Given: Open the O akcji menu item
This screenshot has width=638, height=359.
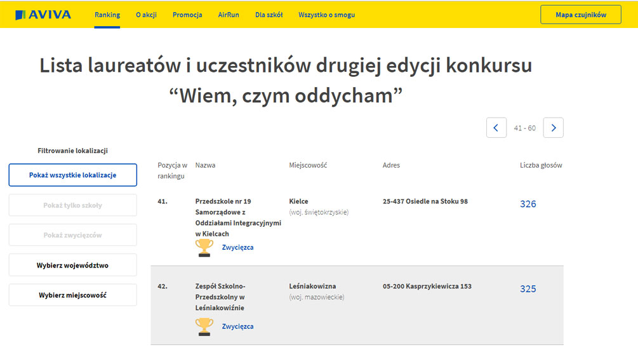Looking at the screenshot, I should (146, 15).
